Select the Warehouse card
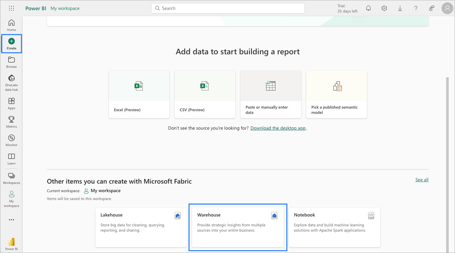 (238, 227)
